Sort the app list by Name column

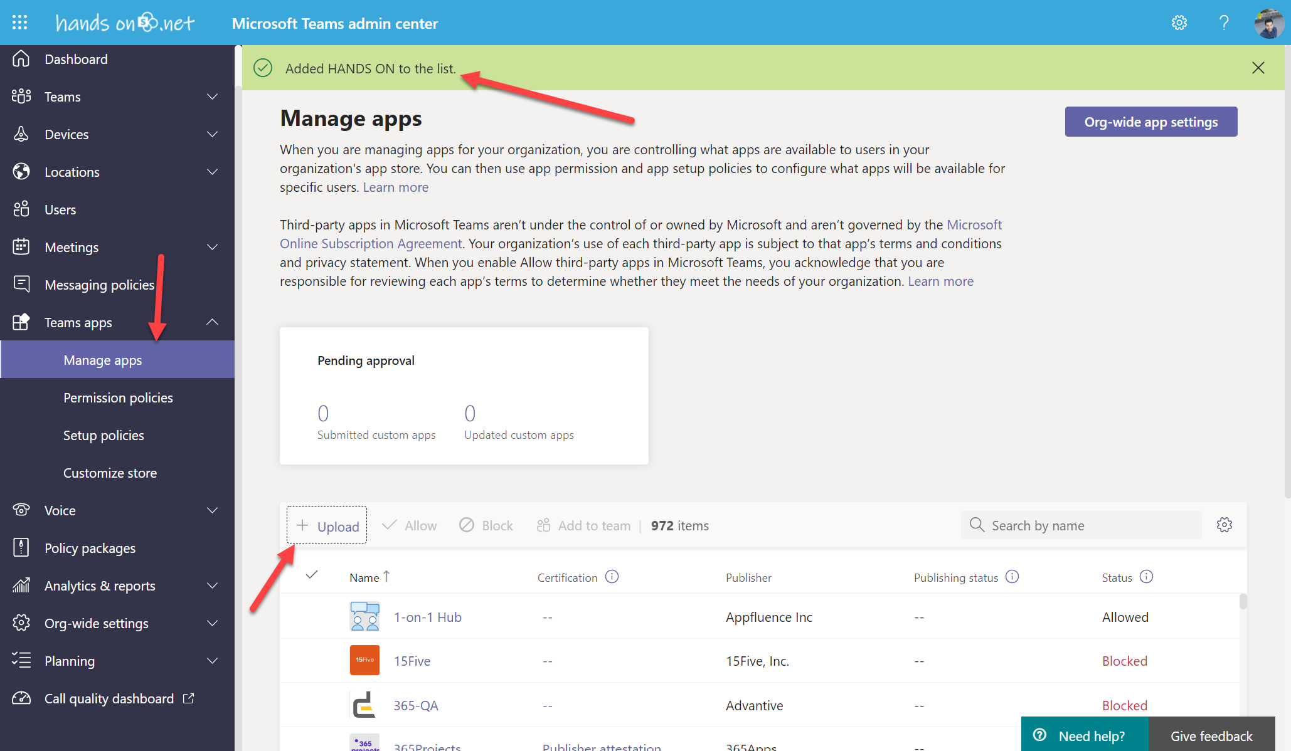364,577
